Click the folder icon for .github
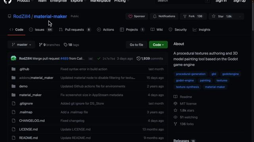 click(13, 69)
